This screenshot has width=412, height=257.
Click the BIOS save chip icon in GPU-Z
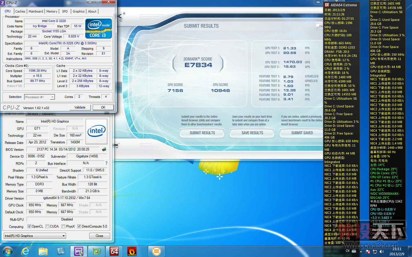click(104, 149)
